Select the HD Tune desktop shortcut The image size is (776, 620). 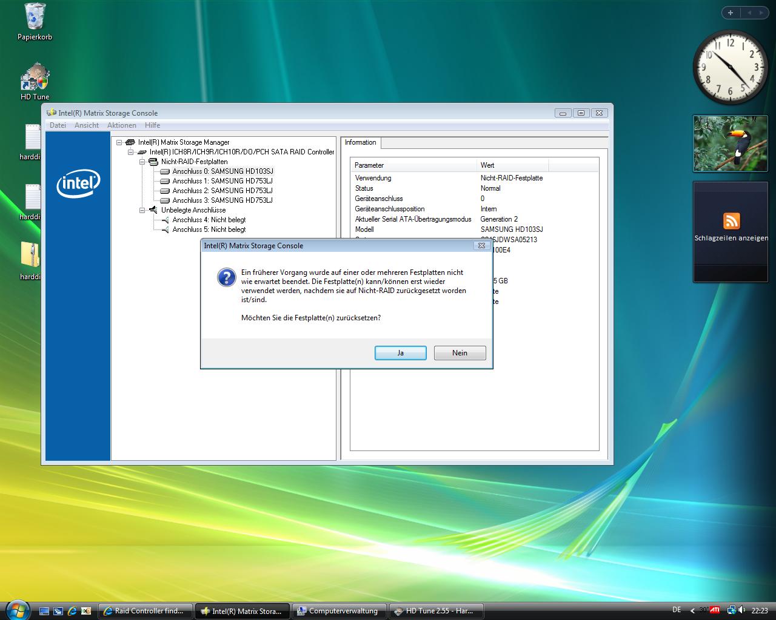(35, 81)
